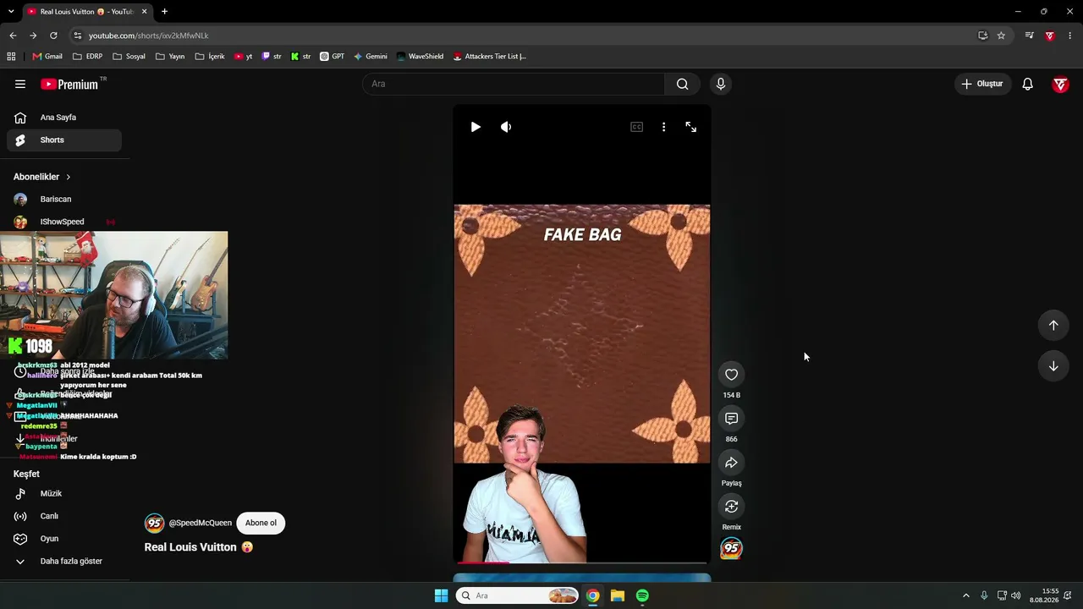Skip to the next Short
The height and width of the screenshot is (609, 1083).
[x=1053, y=366]
